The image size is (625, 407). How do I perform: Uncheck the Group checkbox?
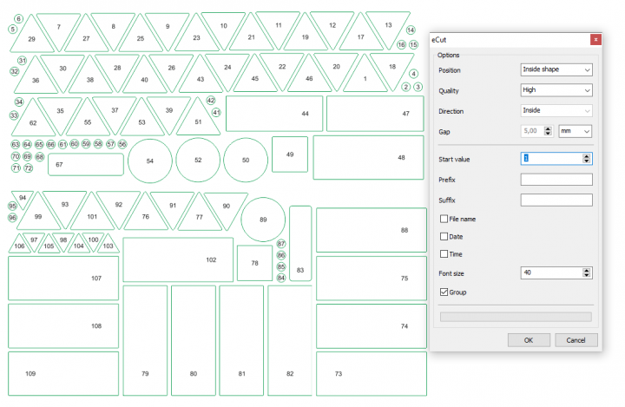[x=445, y=292]
